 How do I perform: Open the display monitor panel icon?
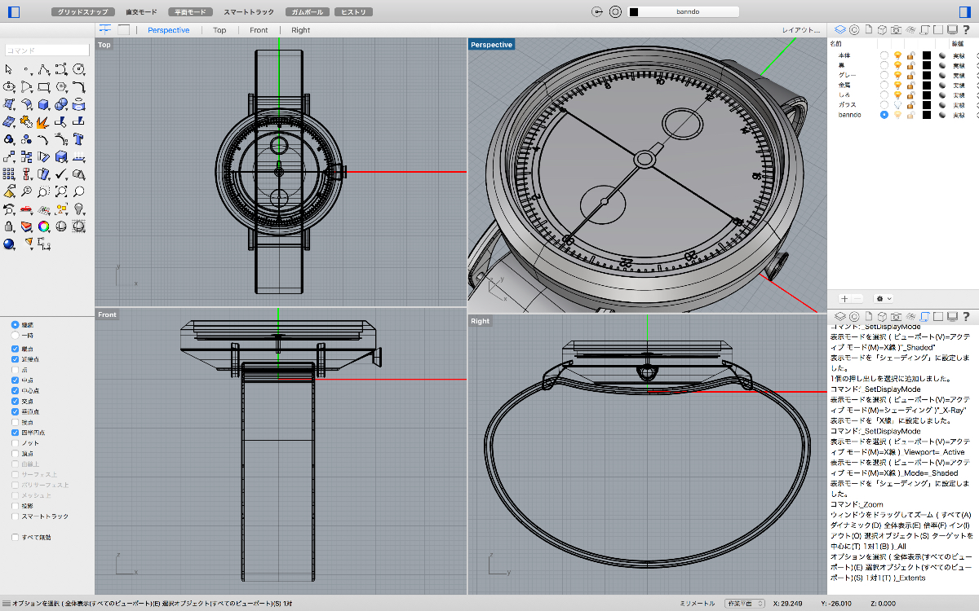[952, 29]
